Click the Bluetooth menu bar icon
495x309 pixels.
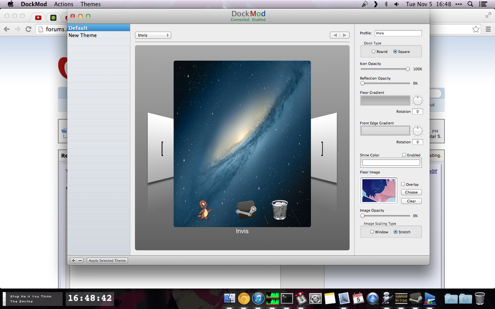(386, 4)
